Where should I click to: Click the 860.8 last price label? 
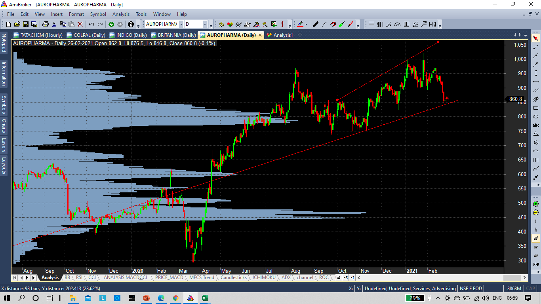[x=515, y=99]
